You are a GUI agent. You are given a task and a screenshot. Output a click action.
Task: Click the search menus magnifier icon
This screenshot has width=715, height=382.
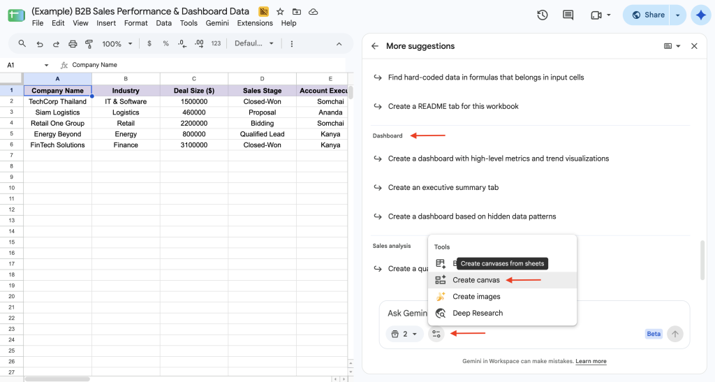(x=22, y=44)
